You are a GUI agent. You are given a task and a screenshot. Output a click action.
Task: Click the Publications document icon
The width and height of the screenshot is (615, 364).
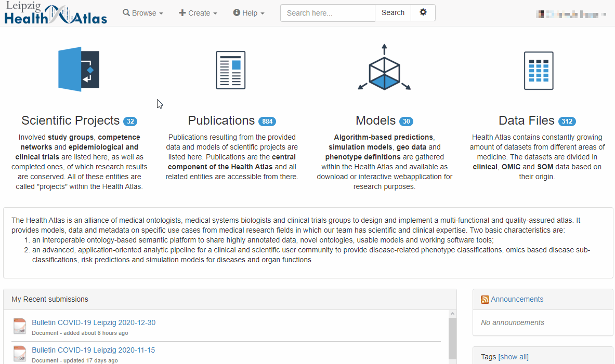pos(231,70)
